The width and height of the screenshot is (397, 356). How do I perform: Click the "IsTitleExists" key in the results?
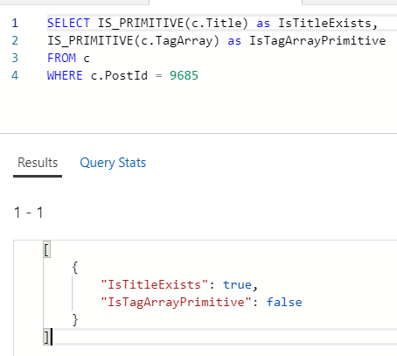(155, 284)
